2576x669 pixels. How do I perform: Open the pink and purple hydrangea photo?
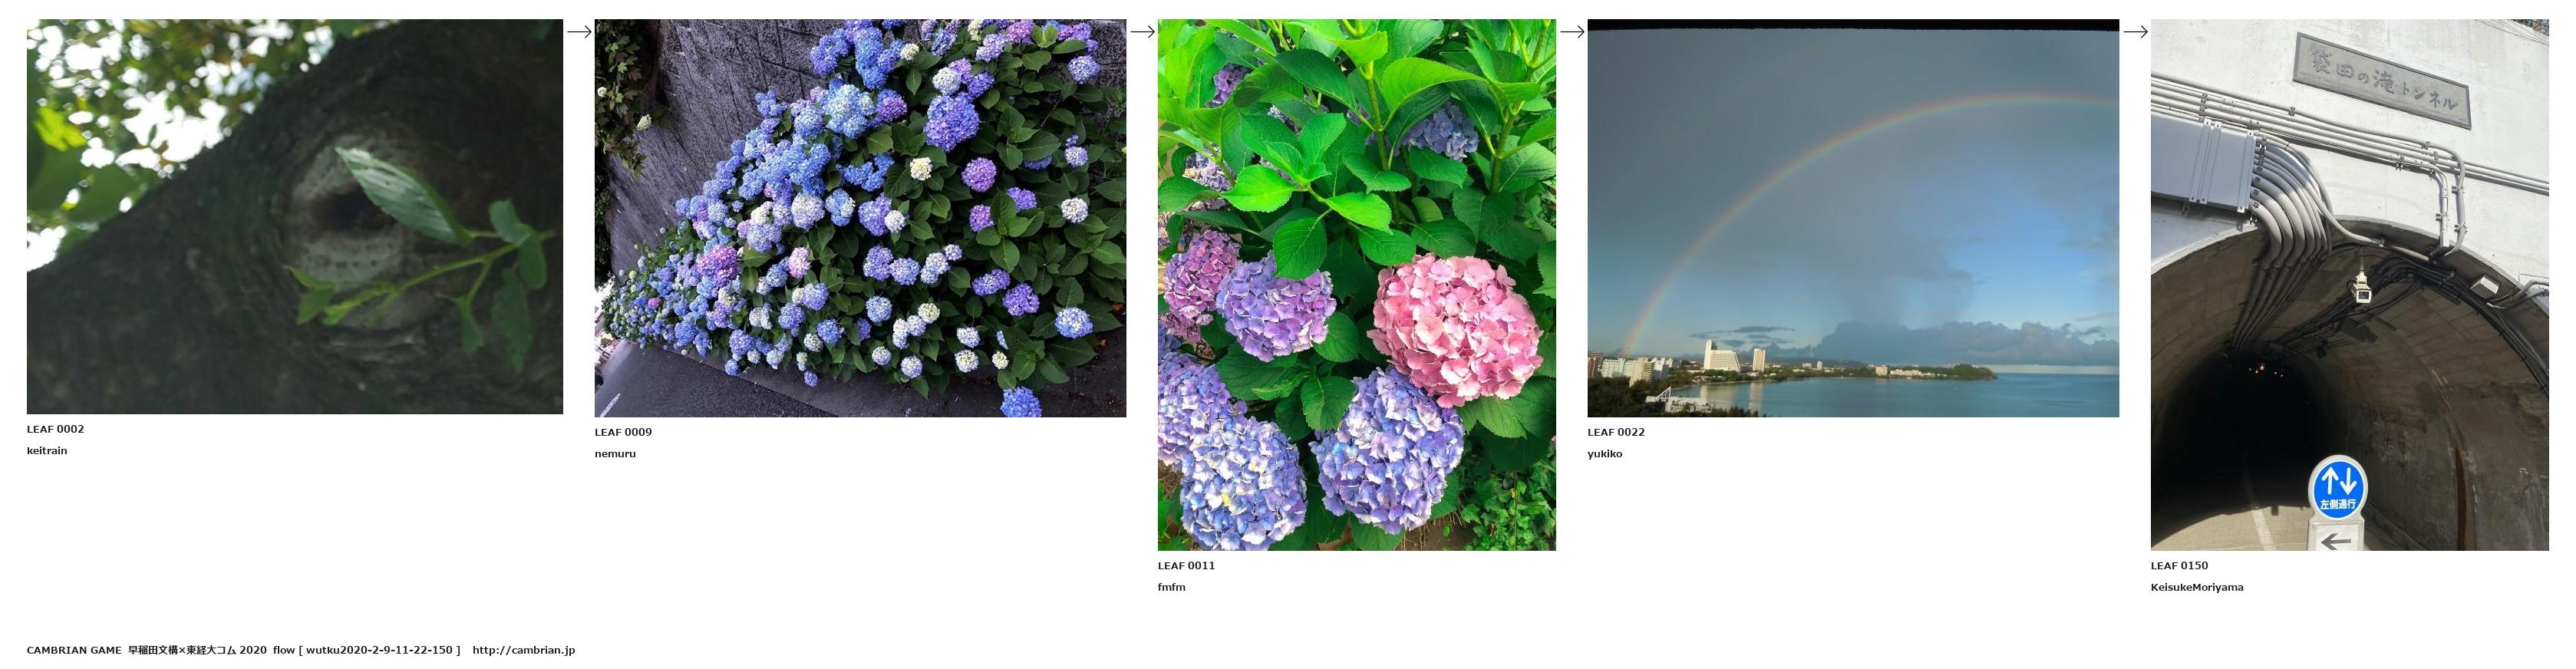1357,285
